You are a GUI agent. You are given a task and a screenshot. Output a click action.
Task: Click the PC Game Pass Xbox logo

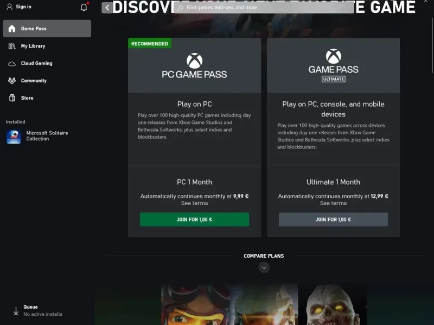click(195, 61)
